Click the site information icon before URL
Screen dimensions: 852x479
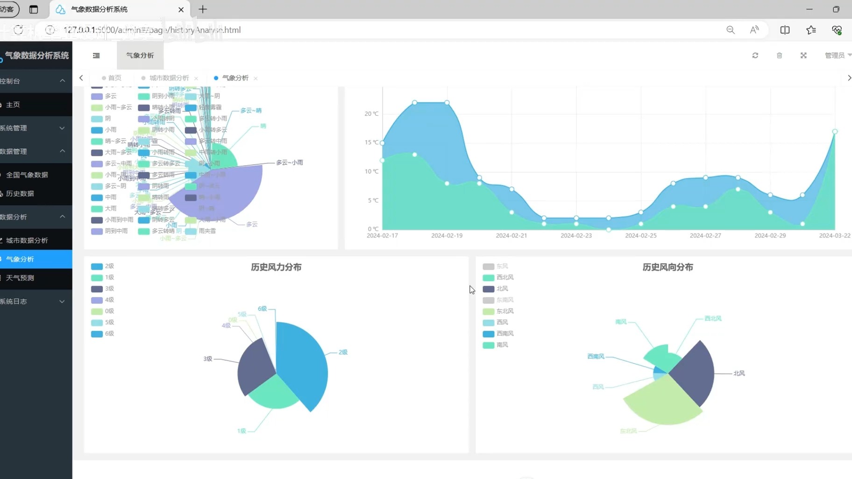point(50,30)
